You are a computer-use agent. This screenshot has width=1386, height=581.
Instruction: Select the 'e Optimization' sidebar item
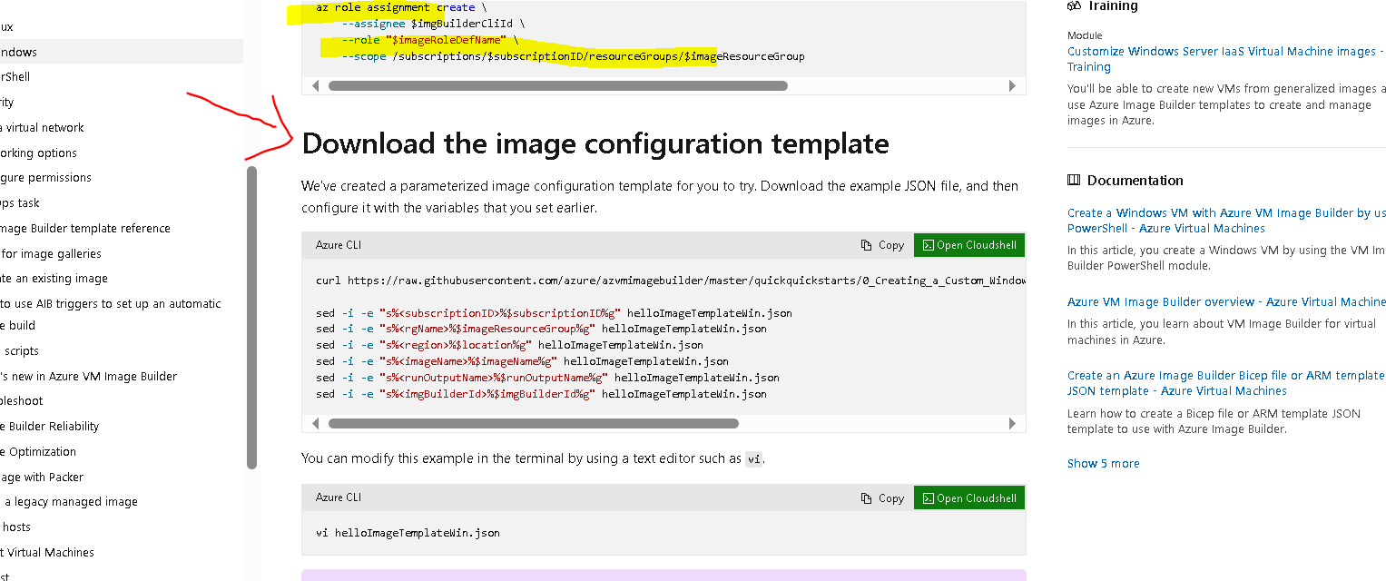point(38,451)
